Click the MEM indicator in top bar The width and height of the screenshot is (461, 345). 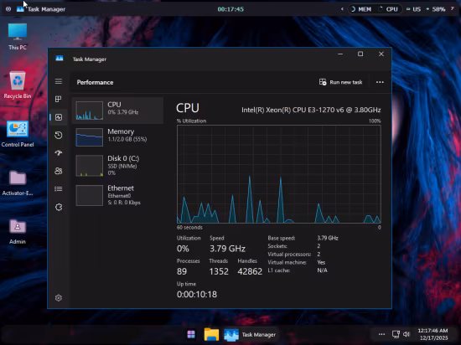361,9
